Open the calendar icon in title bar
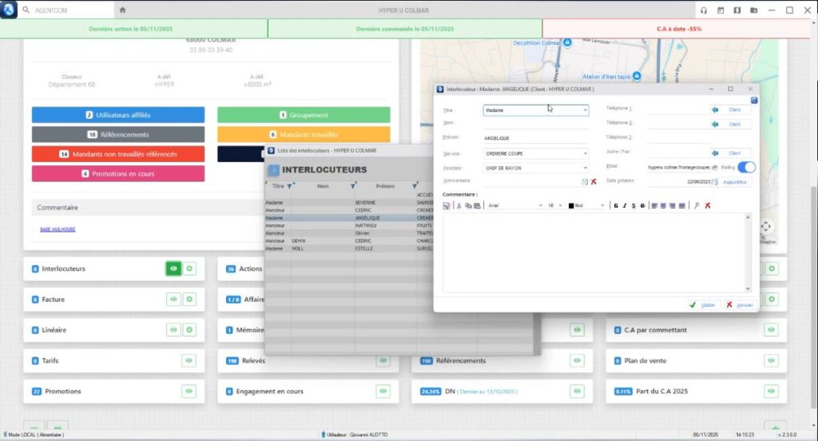This screenshot has width=818, height=441. point(721,10)
